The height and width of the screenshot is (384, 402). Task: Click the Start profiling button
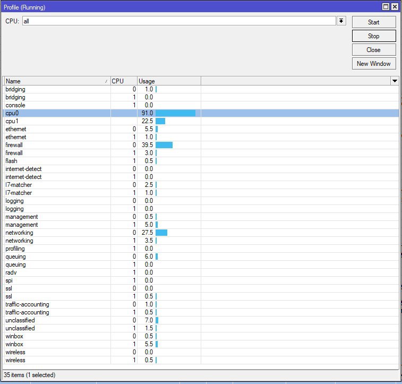374,22
